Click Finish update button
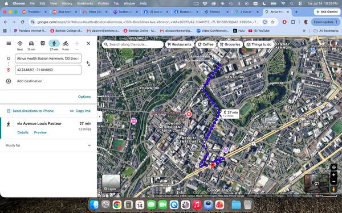The image size is (342, 213). point(325,22)
